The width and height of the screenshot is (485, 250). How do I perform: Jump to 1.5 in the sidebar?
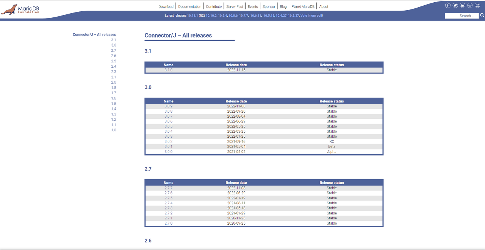point(114,103)
